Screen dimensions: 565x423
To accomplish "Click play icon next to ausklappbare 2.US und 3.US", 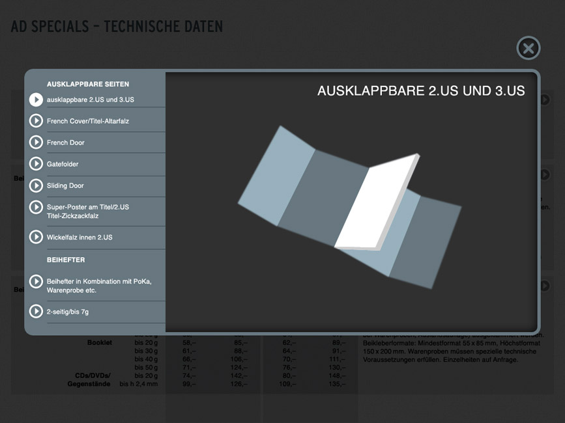I will pyautogui.click(x=36, y=100).
